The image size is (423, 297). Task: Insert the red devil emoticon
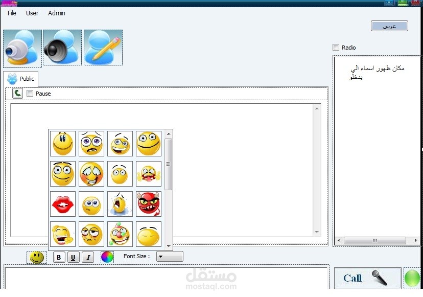click(x=148, y=204)
